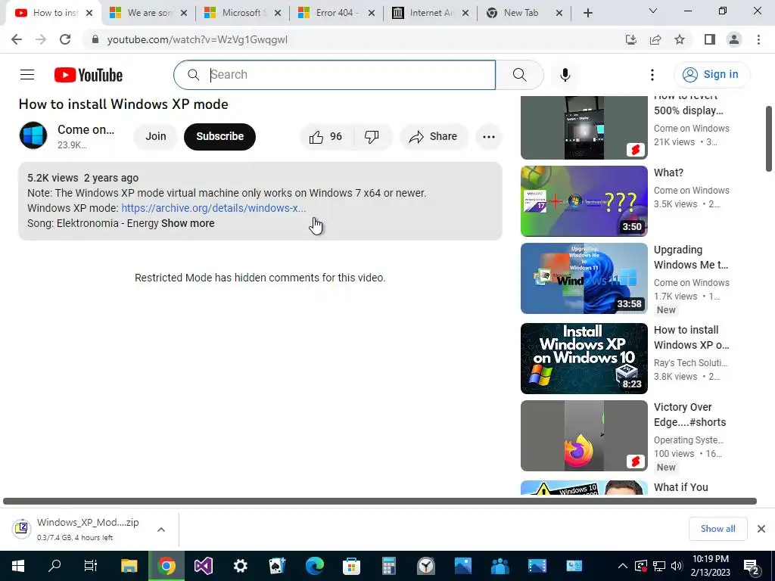Install app icon in address bar
Image resolution: width=775 pixels, height=581 pixels.
click(630, 39)
